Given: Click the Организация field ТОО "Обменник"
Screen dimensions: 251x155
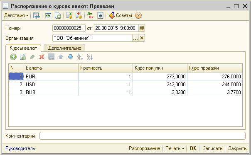Looking at the screenshot, I should coord(92,38).
